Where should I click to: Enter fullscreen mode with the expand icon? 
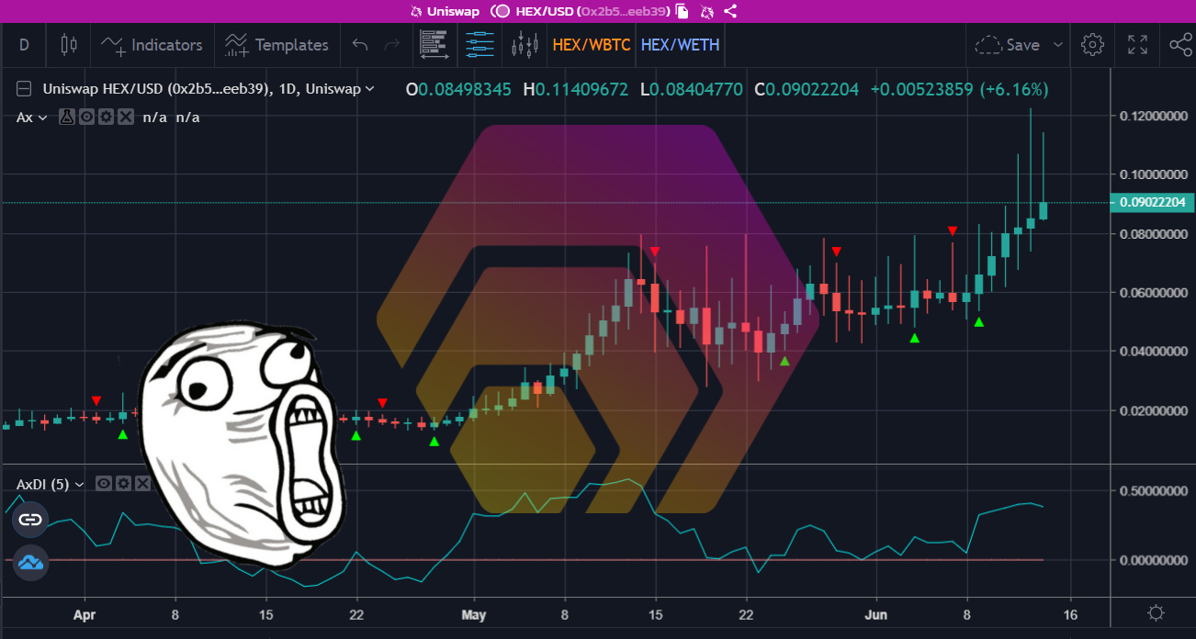[1137, 44]
